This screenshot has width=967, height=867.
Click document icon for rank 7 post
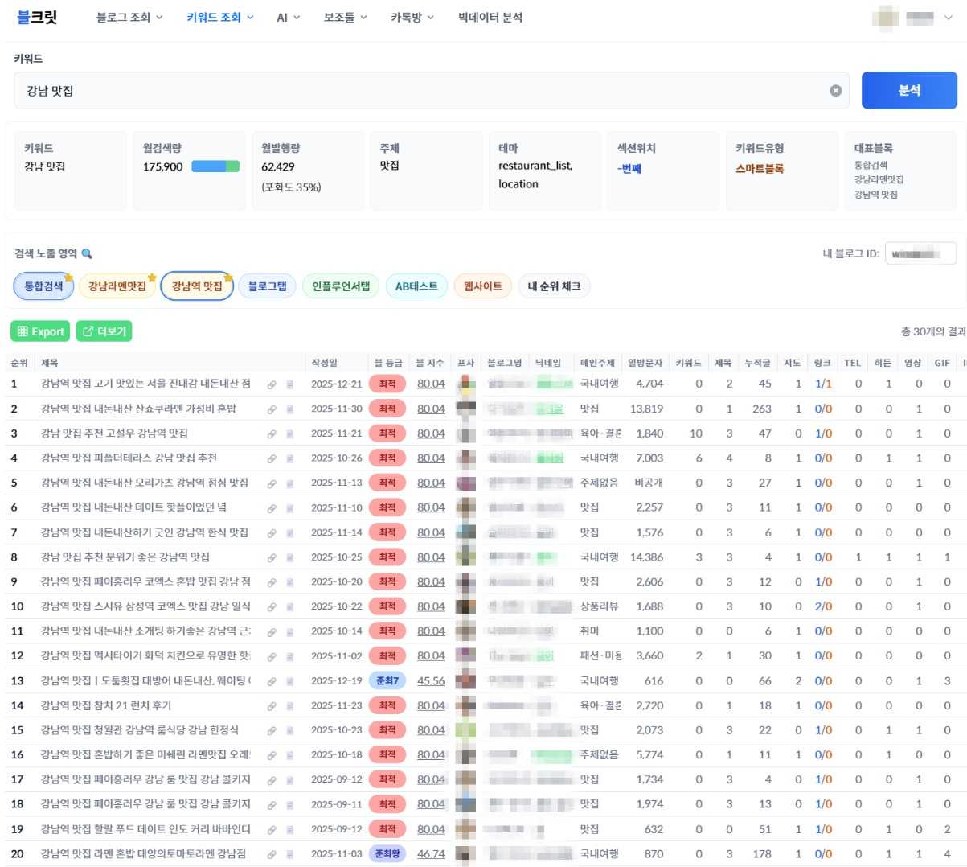[290, 533]
